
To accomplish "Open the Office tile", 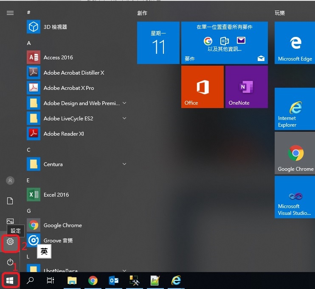I will pyautogui.click(x=202, y=87).
